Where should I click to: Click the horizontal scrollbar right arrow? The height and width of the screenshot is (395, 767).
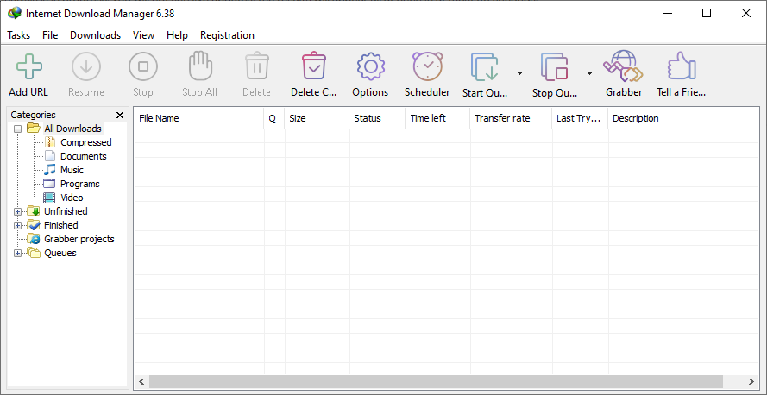point(751,381)
